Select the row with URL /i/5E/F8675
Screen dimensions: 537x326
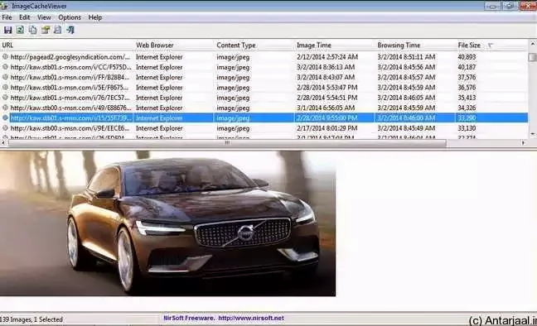264,88
